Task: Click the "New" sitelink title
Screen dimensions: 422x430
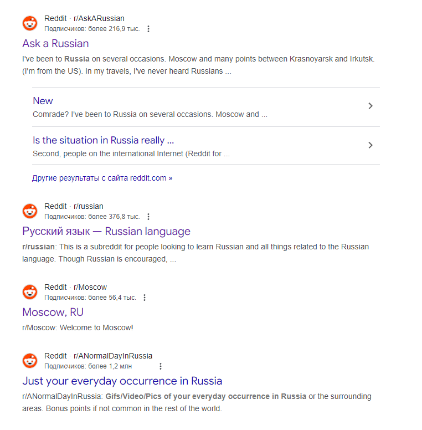Action: [43, 101]
